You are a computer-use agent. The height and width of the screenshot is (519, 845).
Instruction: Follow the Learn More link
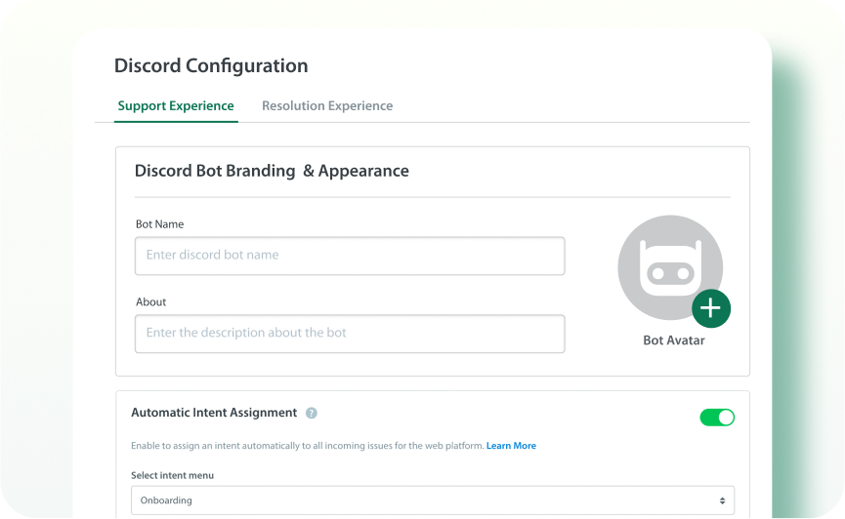511,446
